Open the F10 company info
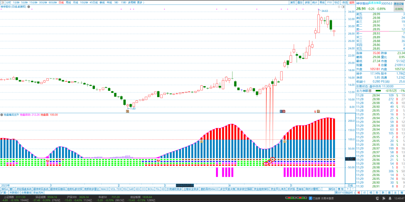The height and width of the screenshot is (202, 405). (329, 2)
